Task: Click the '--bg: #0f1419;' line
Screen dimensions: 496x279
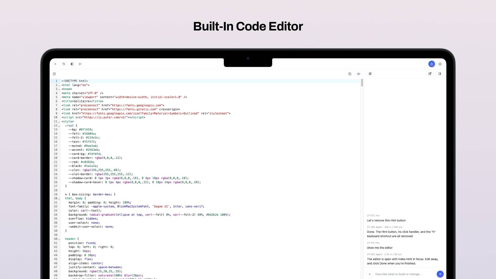Action: point(81,130)
